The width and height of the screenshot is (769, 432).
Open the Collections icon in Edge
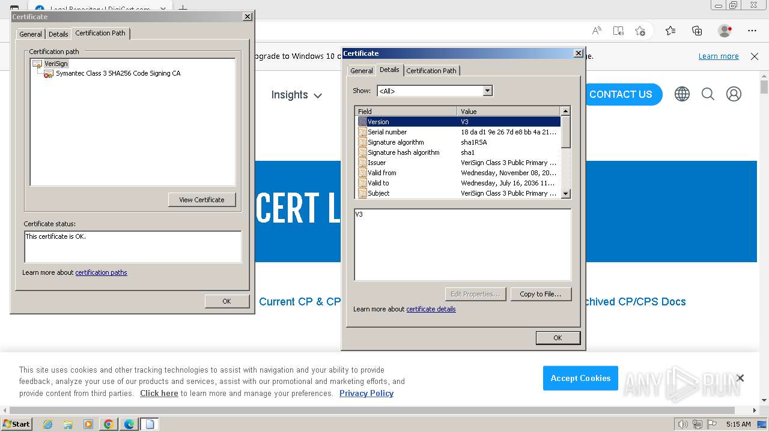pos(697,31)
